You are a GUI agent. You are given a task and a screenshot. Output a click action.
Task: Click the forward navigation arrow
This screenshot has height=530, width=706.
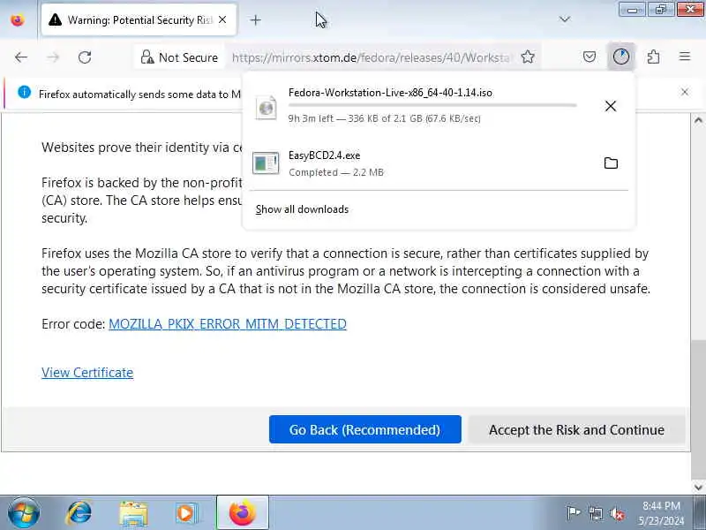coord(53,57)
